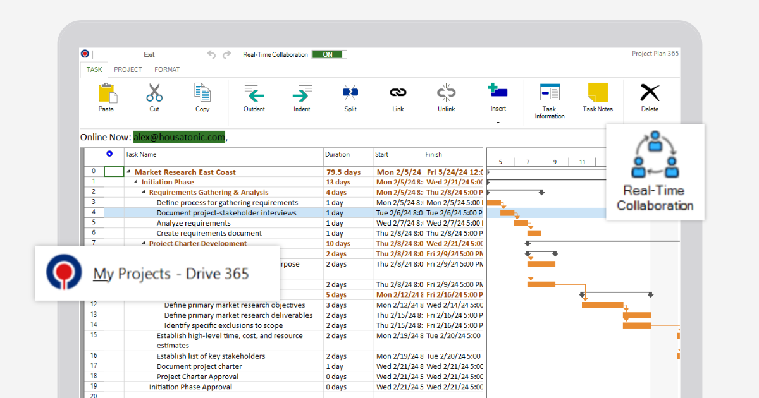The width and height of the screenshot is (759, 398).
Task: Indent the selected task
Action: [x=302, y=97]
